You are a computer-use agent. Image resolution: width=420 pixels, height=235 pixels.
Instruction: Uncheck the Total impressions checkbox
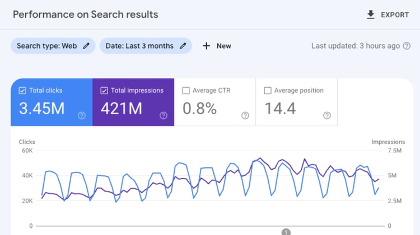pyautogui.click(x=104, y=90)
